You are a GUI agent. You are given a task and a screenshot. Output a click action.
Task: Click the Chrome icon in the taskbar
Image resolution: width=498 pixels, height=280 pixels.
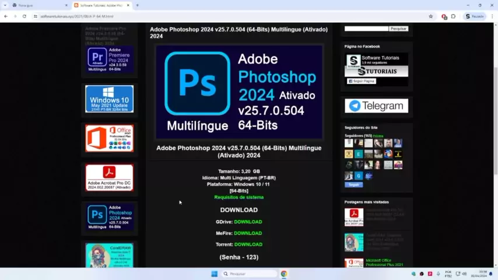click(284, 274)
